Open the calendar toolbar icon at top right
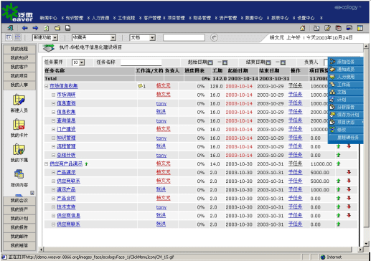 pyautogui.click(x=338, y=28)
